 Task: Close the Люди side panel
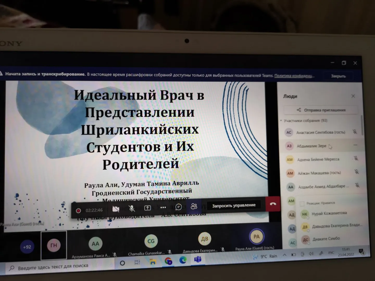tap(353, 96)
